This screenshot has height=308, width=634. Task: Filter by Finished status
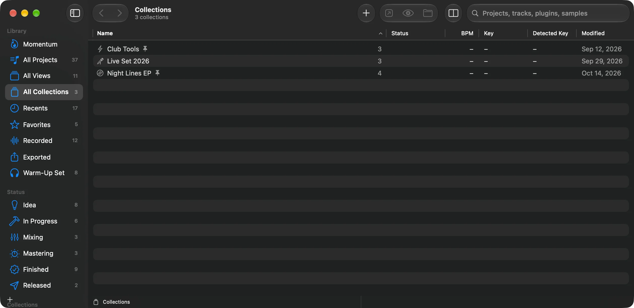pyautogui.click(x=44, y=269)
